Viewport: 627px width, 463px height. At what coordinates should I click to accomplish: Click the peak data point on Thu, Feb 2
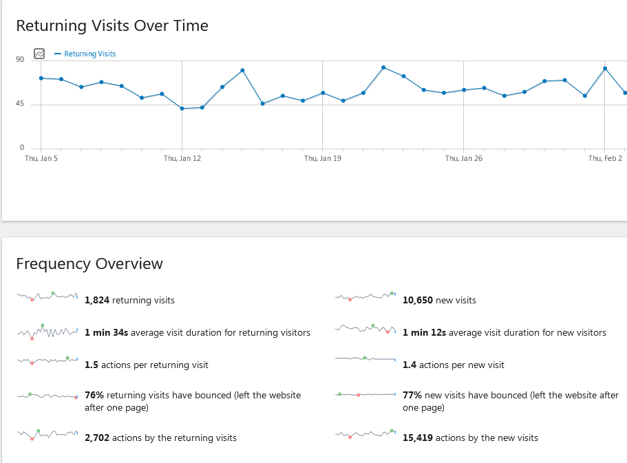[605, 68]
